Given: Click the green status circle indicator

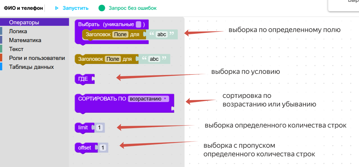Looking at the screenshot, I should (102, 8).
